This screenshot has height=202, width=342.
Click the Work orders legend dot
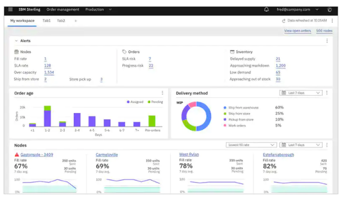[x=225, y=125]
